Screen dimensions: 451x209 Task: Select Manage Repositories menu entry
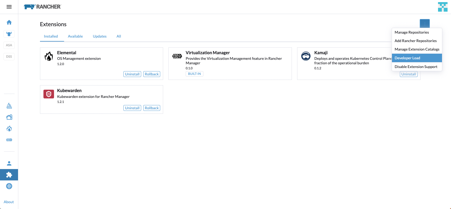click(x=417, y=32)
